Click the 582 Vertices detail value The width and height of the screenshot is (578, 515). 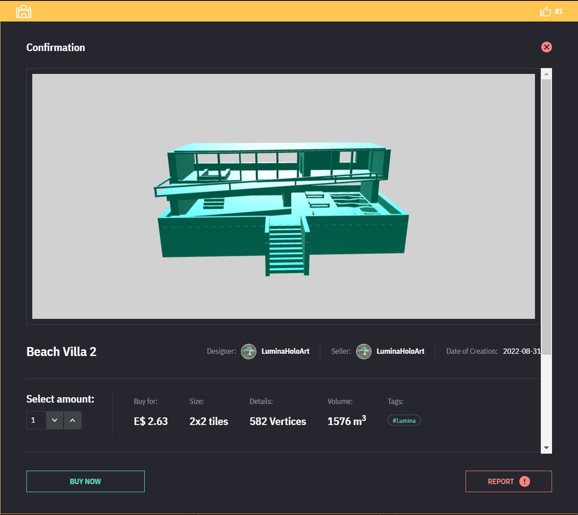click(278, 421)
